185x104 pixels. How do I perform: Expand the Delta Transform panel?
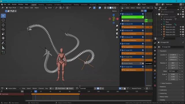click(x=166, y=83)
